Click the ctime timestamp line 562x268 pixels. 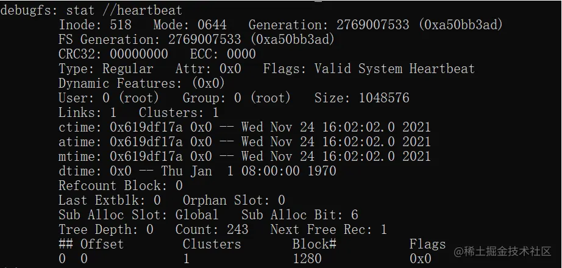tap(244, 127)
